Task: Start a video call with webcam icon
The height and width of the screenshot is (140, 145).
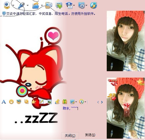Action: coord(7,5)
